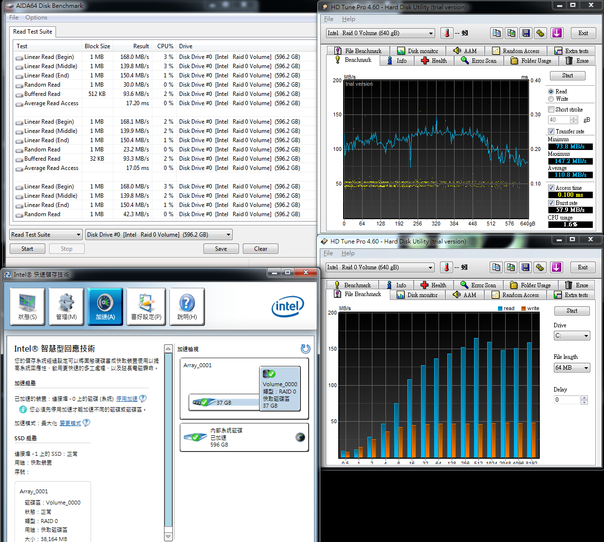Select the Read radio button in HD Tune
The image size is (604, 542).
(551, 92)
